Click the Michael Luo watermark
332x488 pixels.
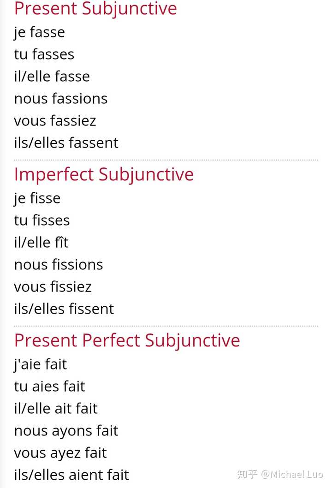(280, 474)
